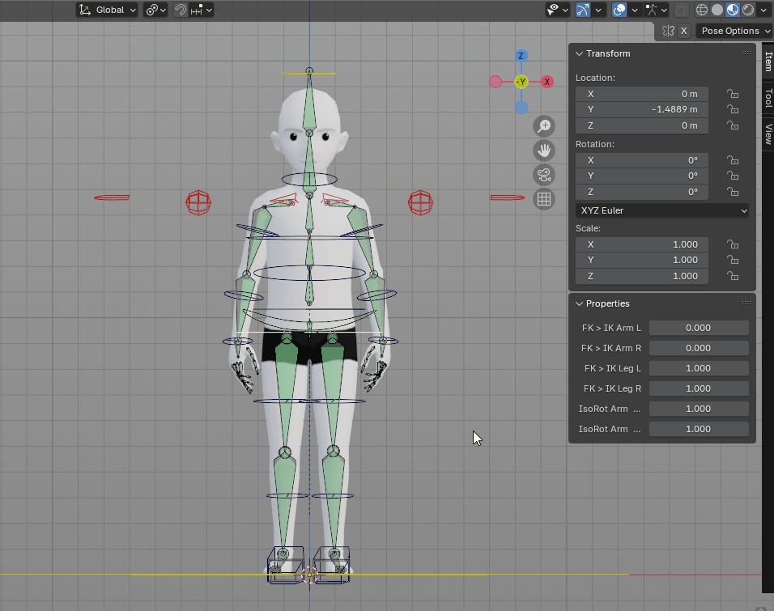Switch to the Tool sidebar tab
The height and width of the screenshot is (611, 774).
click(x=768, y=99)
